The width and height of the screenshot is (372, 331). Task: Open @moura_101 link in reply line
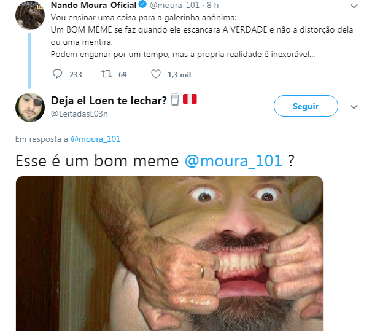tap(96, 139)
